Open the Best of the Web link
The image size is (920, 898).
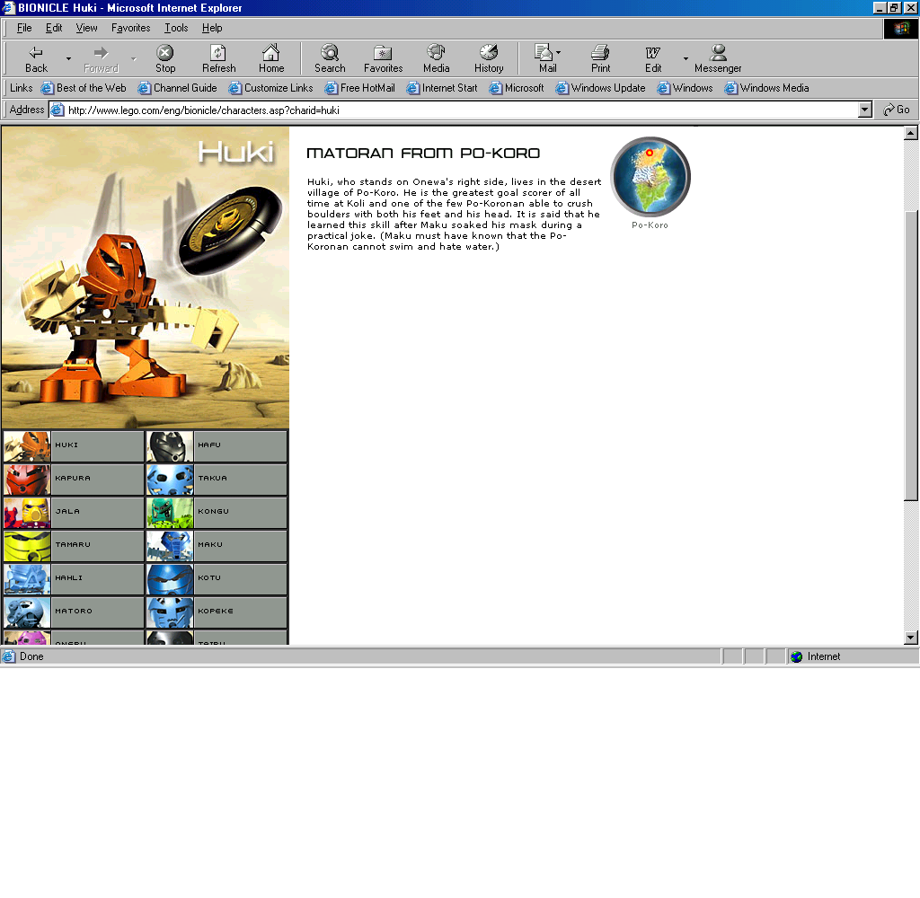(84, 88)
